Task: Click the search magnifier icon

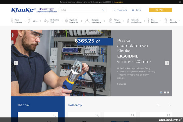Action: [103, 10]
